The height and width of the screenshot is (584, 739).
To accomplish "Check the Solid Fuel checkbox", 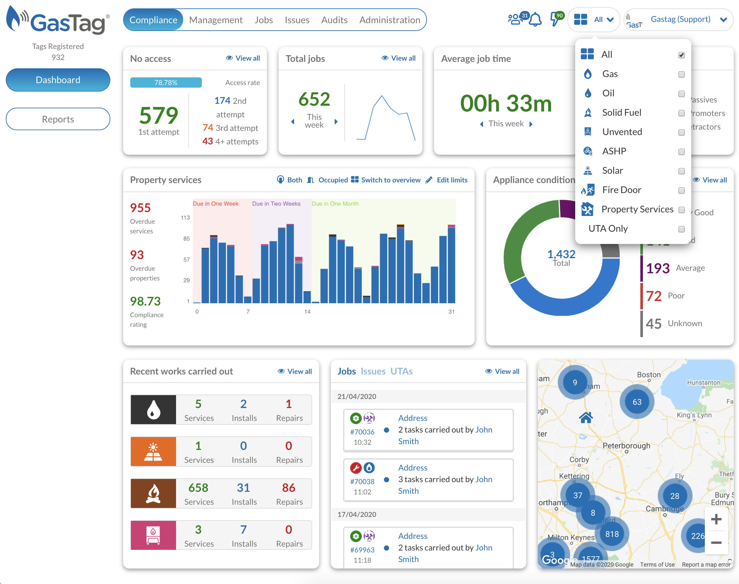I will [x=681, y=113].
